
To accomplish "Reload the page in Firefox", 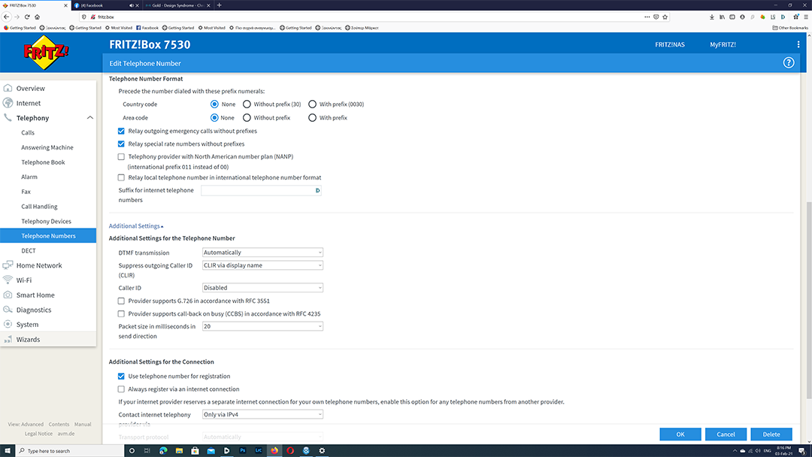I will point(27,17).
